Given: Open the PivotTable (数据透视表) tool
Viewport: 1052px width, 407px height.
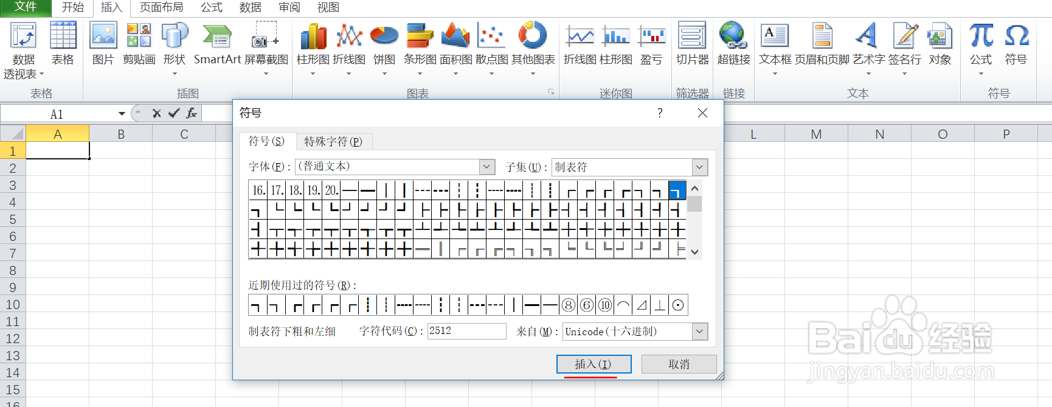Looking at the screenshot, I should (x=24, y=50).
